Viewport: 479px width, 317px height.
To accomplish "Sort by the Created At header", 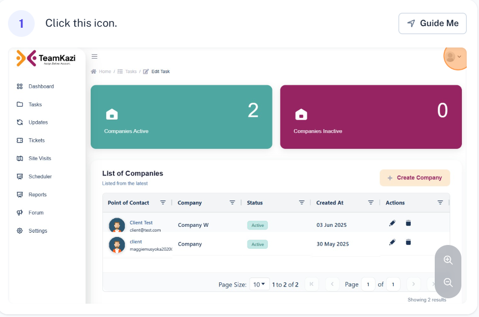I will pos(330,203).
